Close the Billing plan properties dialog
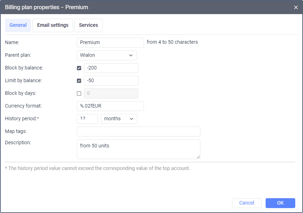The image size is (303, 213). coord(296,7)
